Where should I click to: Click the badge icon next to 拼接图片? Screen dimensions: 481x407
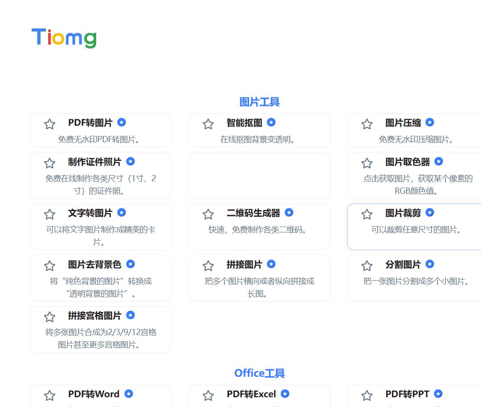tap(271, 264)
